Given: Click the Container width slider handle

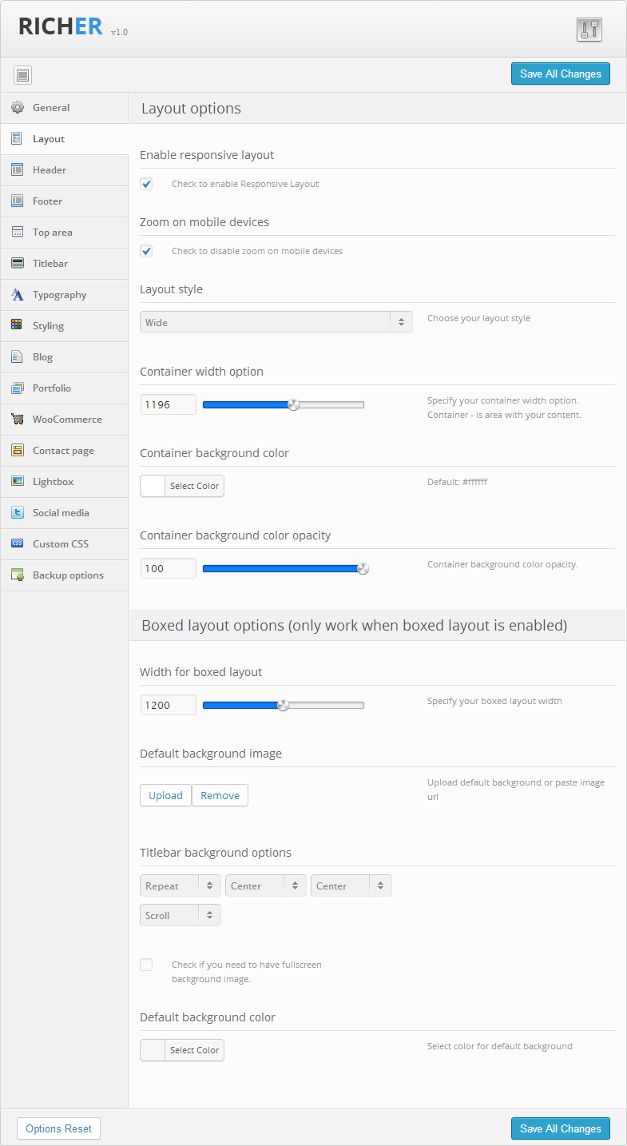Looking at the screenshot, I should click(293, 405).
